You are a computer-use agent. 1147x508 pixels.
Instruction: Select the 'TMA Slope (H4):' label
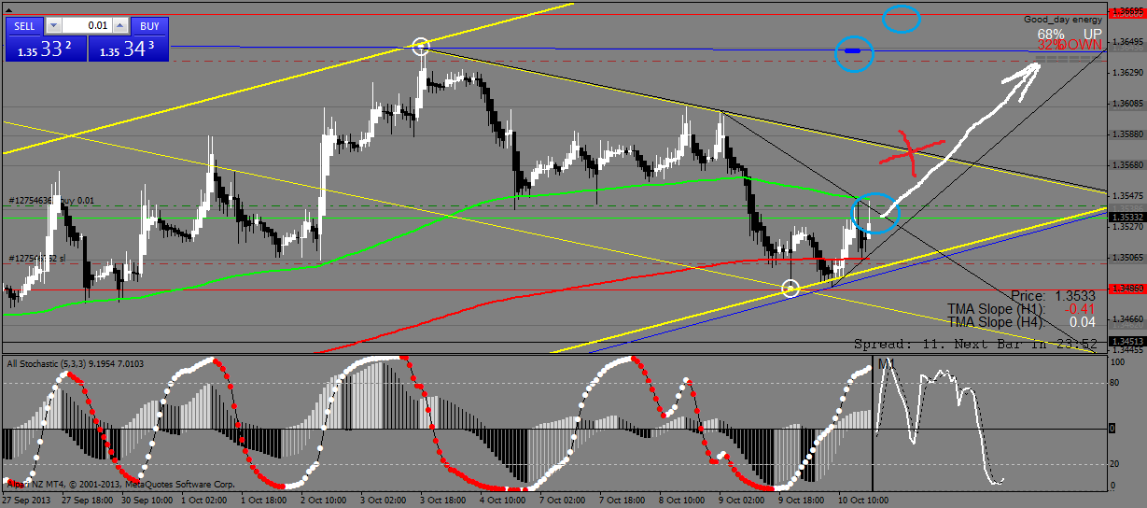(x=997, y=321)
